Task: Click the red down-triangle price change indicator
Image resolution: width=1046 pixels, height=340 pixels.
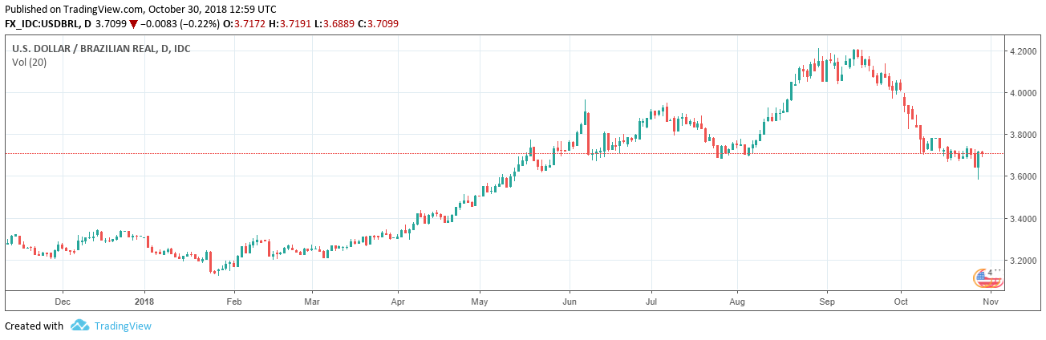Action: [x=133, y=24]
